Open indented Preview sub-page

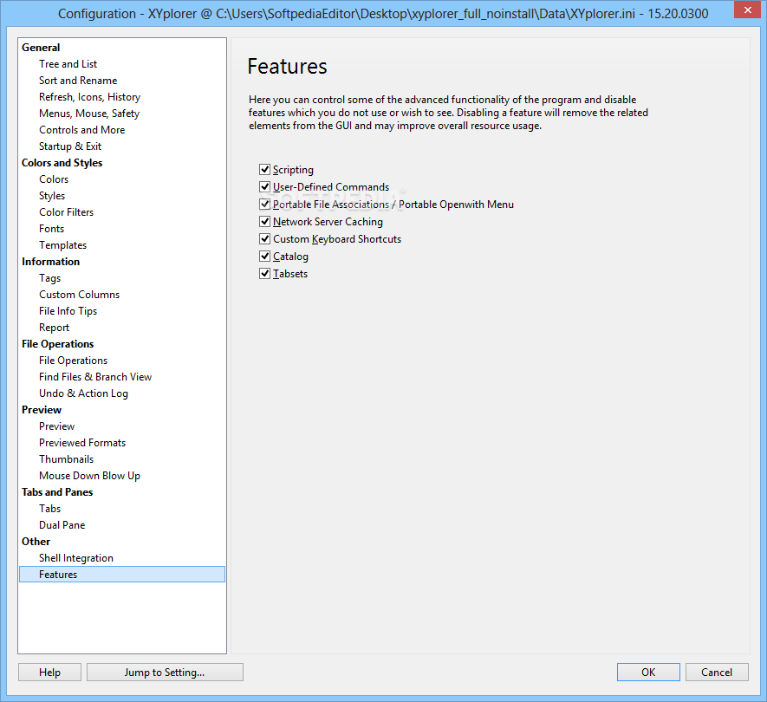coord(56,426)
